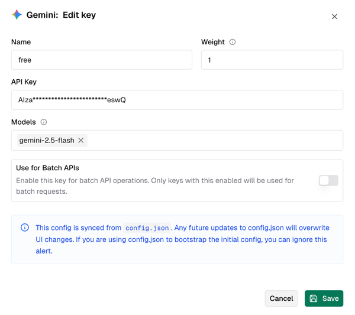This screenshot has height=315, width=355.
Task: Click the Gemini: Edit key title
Action: (61, 15)
